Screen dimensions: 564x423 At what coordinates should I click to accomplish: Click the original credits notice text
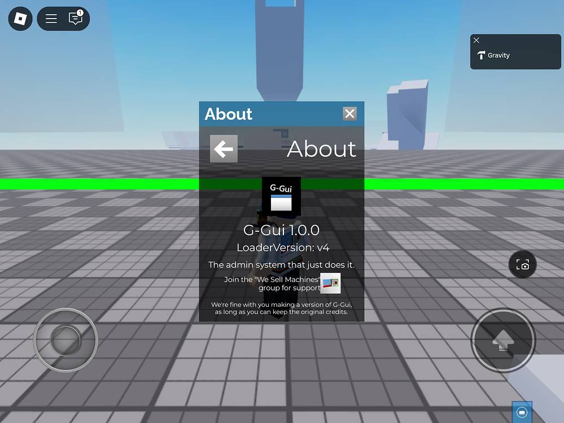click(281, 308)
